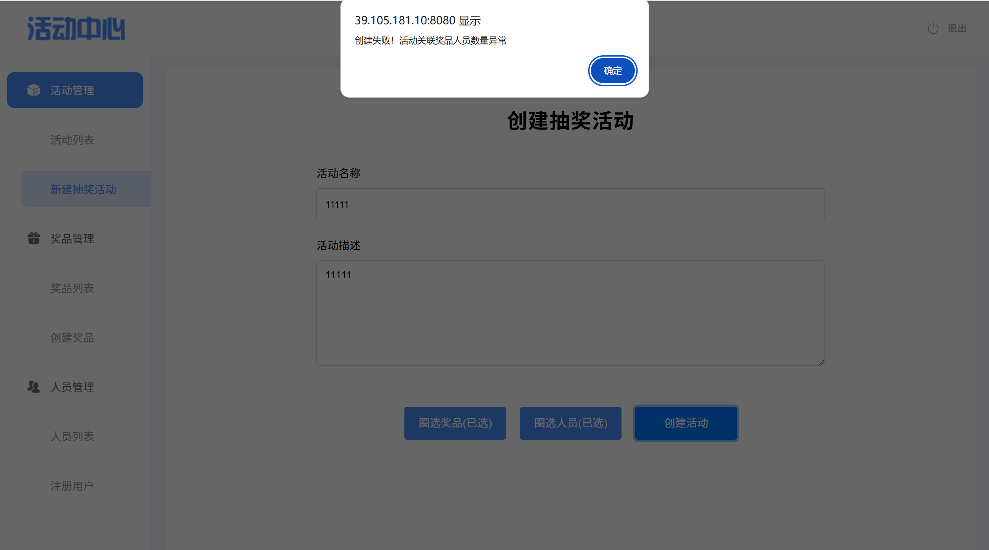This screenshot has width=989, height=550.
Task: Click the 确定 button in alert dialog
Action: pyautogui.click(x=612, y=71)
